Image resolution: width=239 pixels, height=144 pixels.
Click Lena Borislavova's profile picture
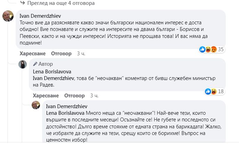click(x=24, y=64)
